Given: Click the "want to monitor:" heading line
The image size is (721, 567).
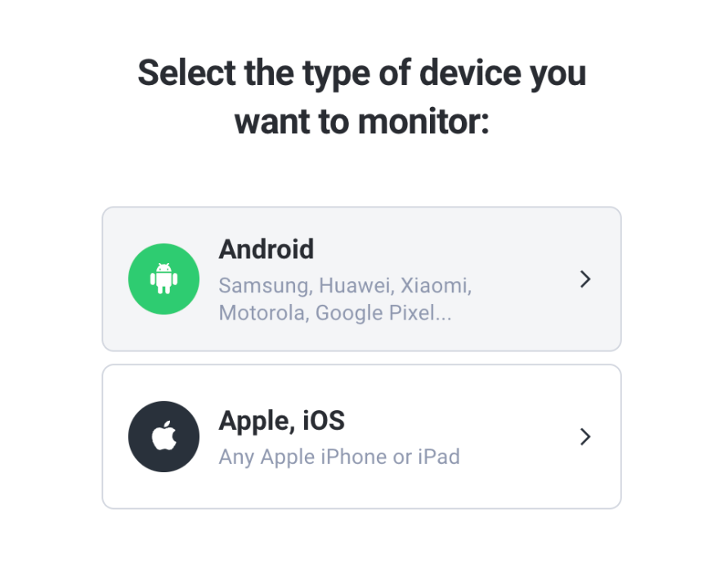Looking at the screenshot, I should [x=362, y=122].
